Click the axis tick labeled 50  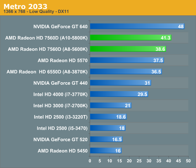pos(188,161)
